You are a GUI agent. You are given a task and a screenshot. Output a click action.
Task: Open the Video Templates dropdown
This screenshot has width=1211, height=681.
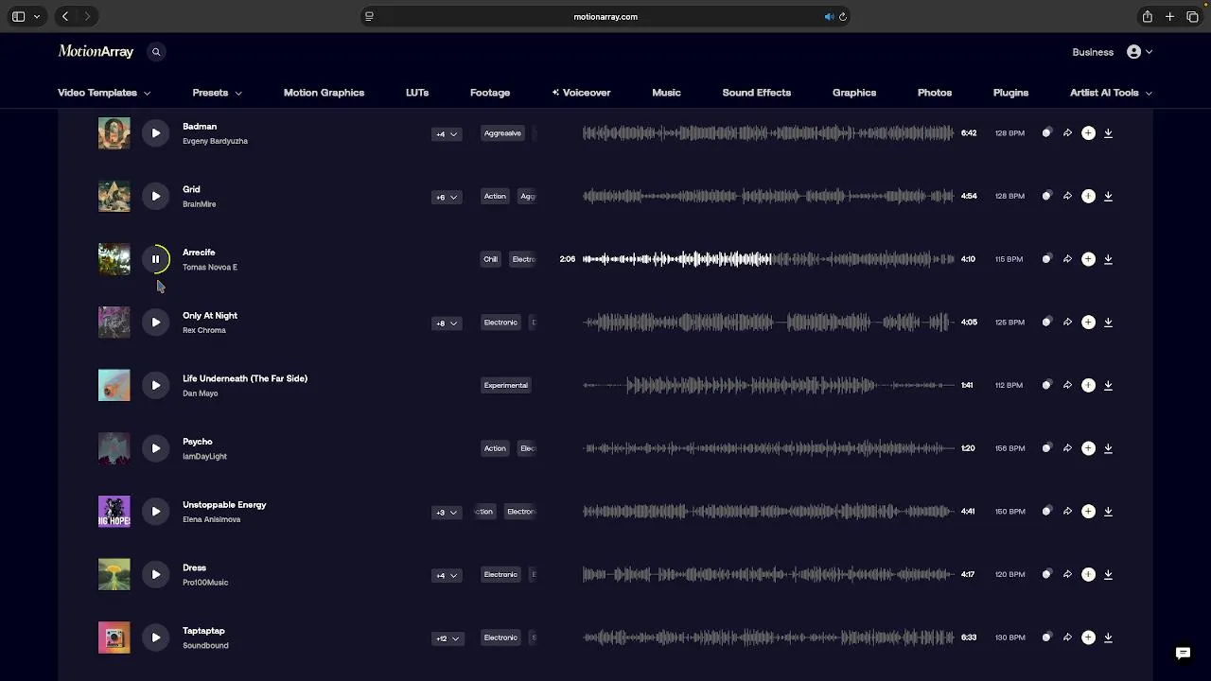104,93
